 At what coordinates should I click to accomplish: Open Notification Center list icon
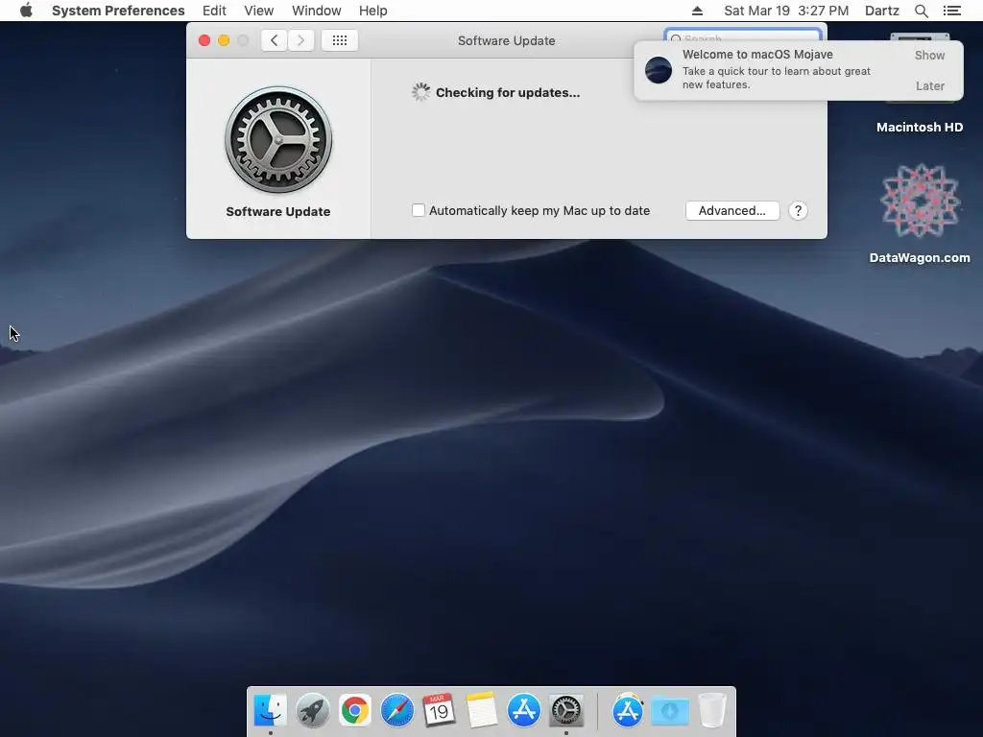click(x=951, y=11)
